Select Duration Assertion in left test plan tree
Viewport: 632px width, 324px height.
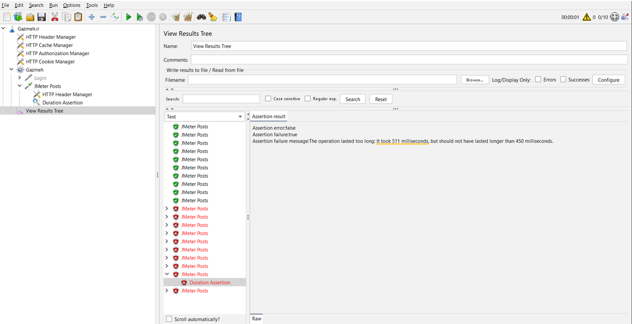click(x=62, y=103)
